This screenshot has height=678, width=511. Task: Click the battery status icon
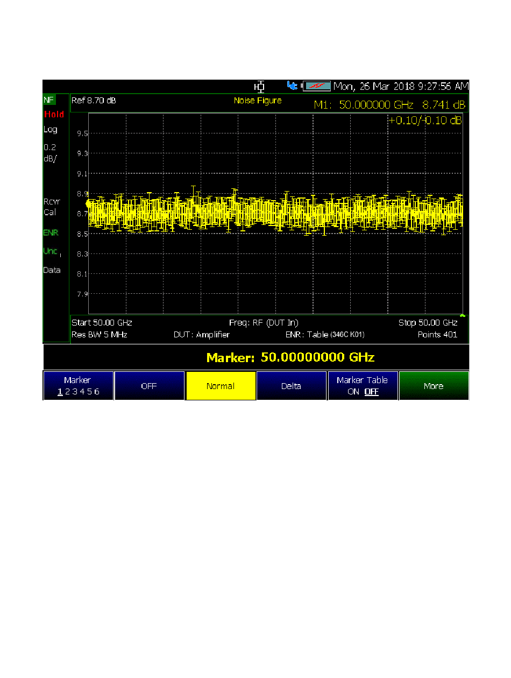317,86
